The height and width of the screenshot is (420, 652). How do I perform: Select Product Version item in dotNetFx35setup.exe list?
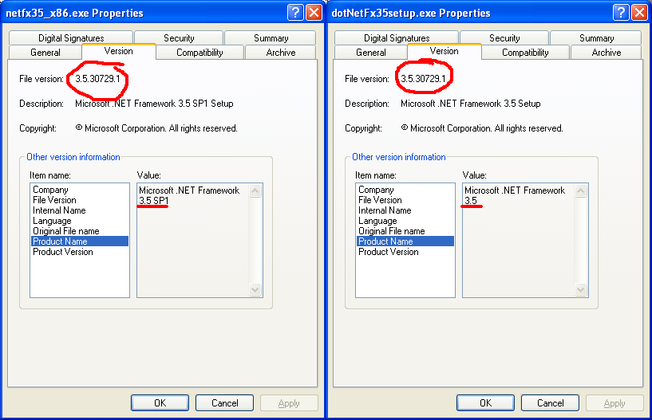tap(405, 252)
